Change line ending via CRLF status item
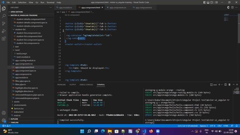This screenshot has width=240, height=135. click(219, 126)
